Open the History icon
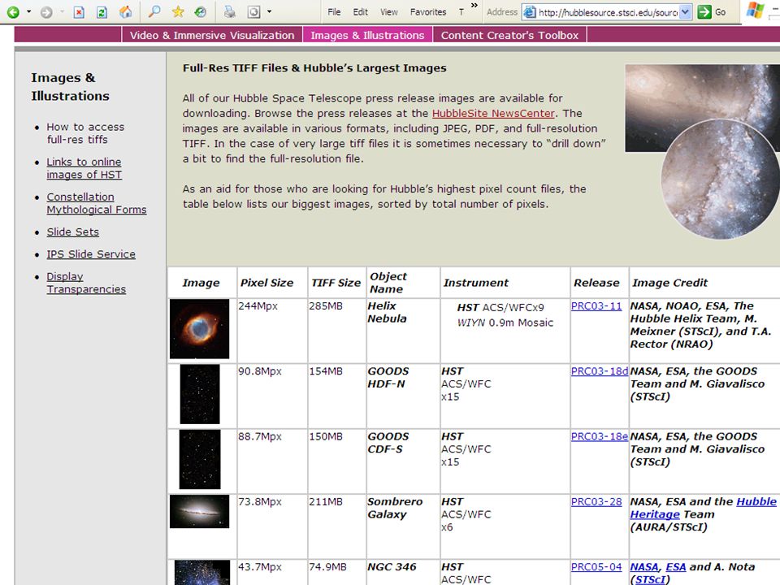 [x=201, y=11]
